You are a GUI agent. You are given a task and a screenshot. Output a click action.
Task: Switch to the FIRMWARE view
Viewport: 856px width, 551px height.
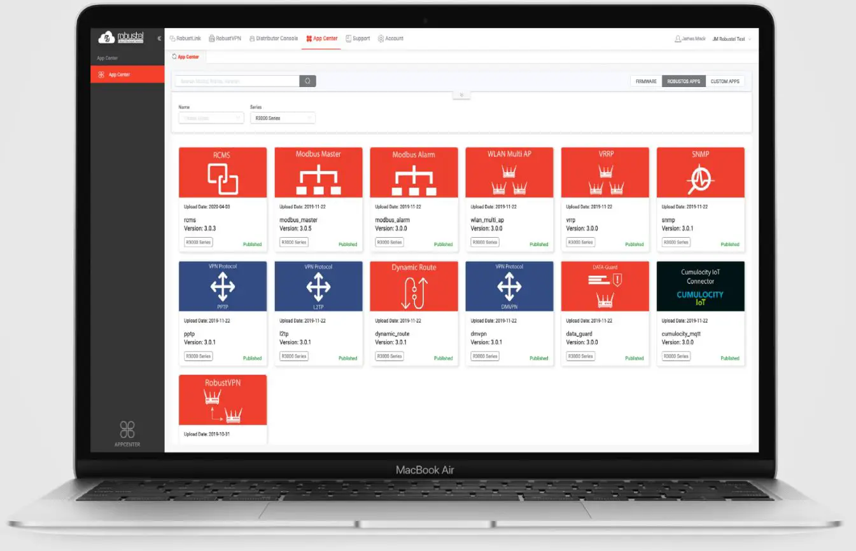point(646,81)
